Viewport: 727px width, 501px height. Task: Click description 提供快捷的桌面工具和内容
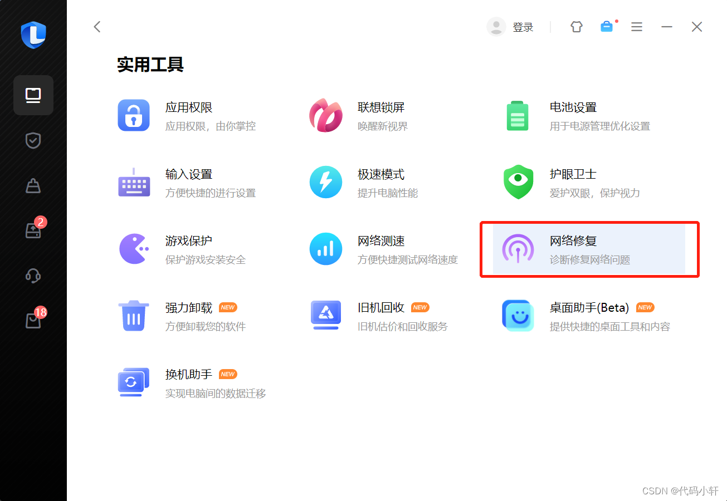pos(610,327)
